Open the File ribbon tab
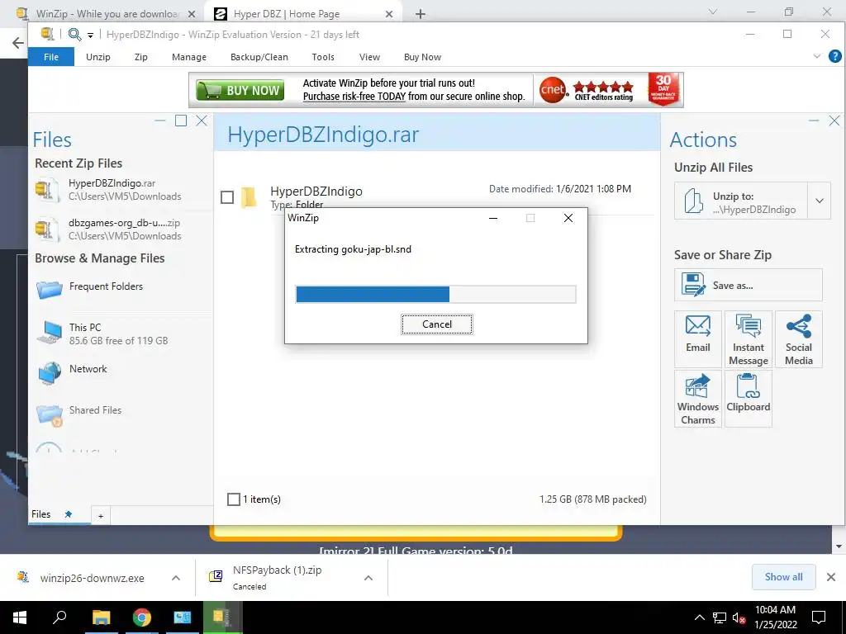The width and height of the screenshot is (846, 634). coord(51,57)
